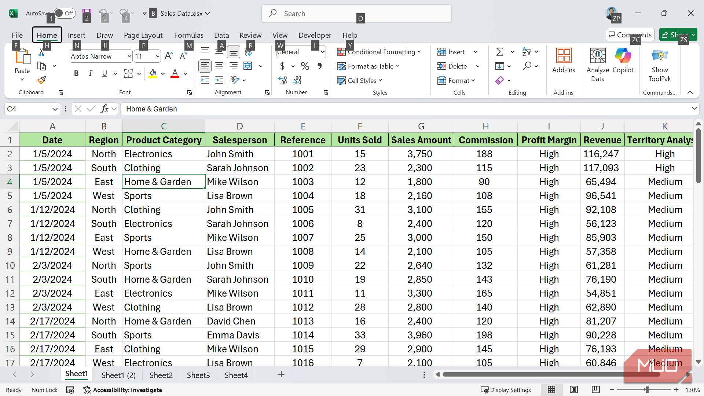Click Increase Font Size icon
704x396 pixels.
point(169,56)
